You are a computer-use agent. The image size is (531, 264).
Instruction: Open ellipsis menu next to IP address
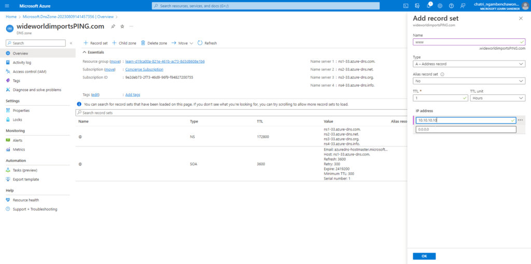[521, 120]
